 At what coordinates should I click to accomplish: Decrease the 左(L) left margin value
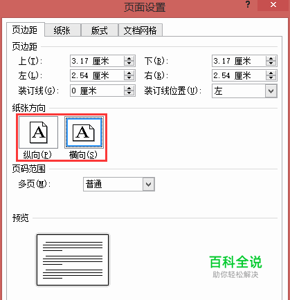coord(129,78)
